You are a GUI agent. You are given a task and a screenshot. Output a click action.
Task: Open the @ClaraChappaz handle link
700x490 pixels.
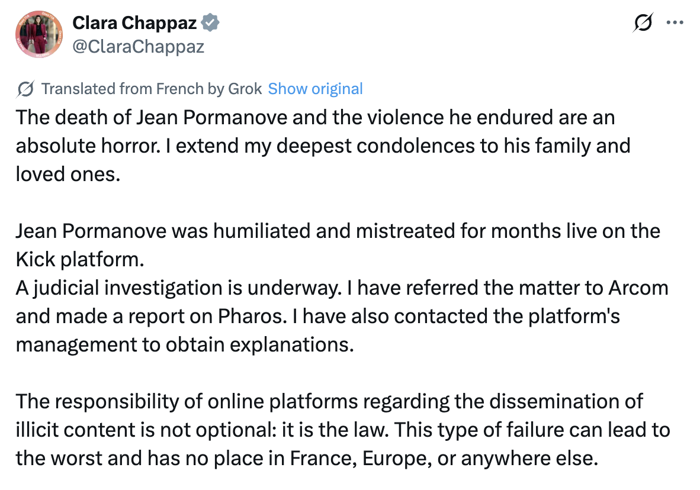tap(139, 46)
